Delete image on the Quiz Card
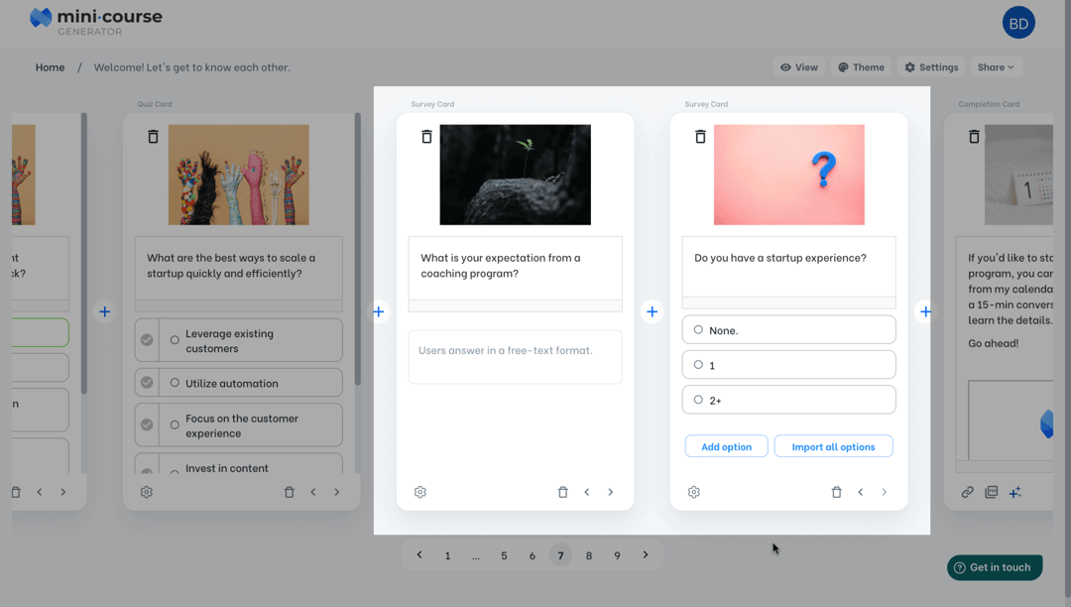This screenshot has height=607, width=1071. [x=153, y=137]
